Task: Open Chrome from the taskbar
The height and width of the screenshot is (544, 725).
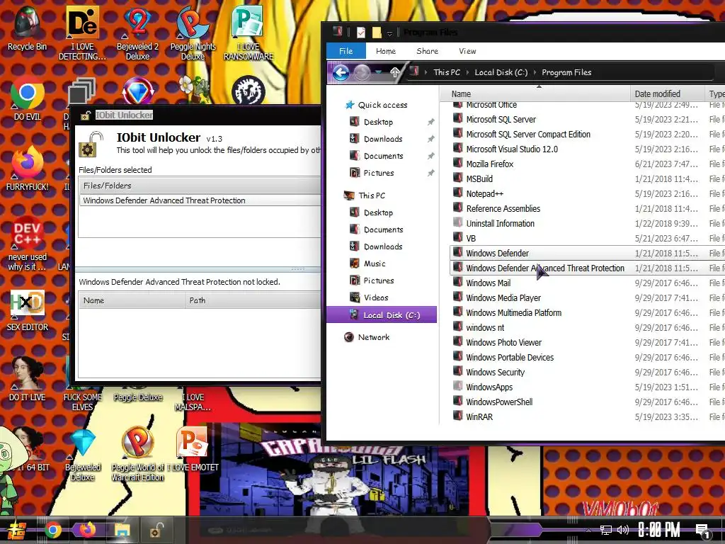Action: pyautogui.click(x=52, y=530)
